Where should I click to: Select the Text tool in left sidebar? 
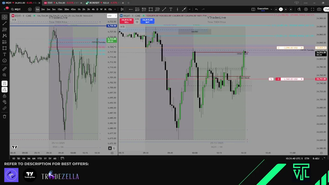pyautogui.click(x=5, y=54)
